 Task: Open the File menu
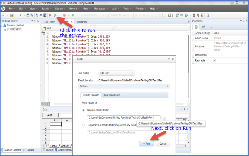tap(11, 9)
